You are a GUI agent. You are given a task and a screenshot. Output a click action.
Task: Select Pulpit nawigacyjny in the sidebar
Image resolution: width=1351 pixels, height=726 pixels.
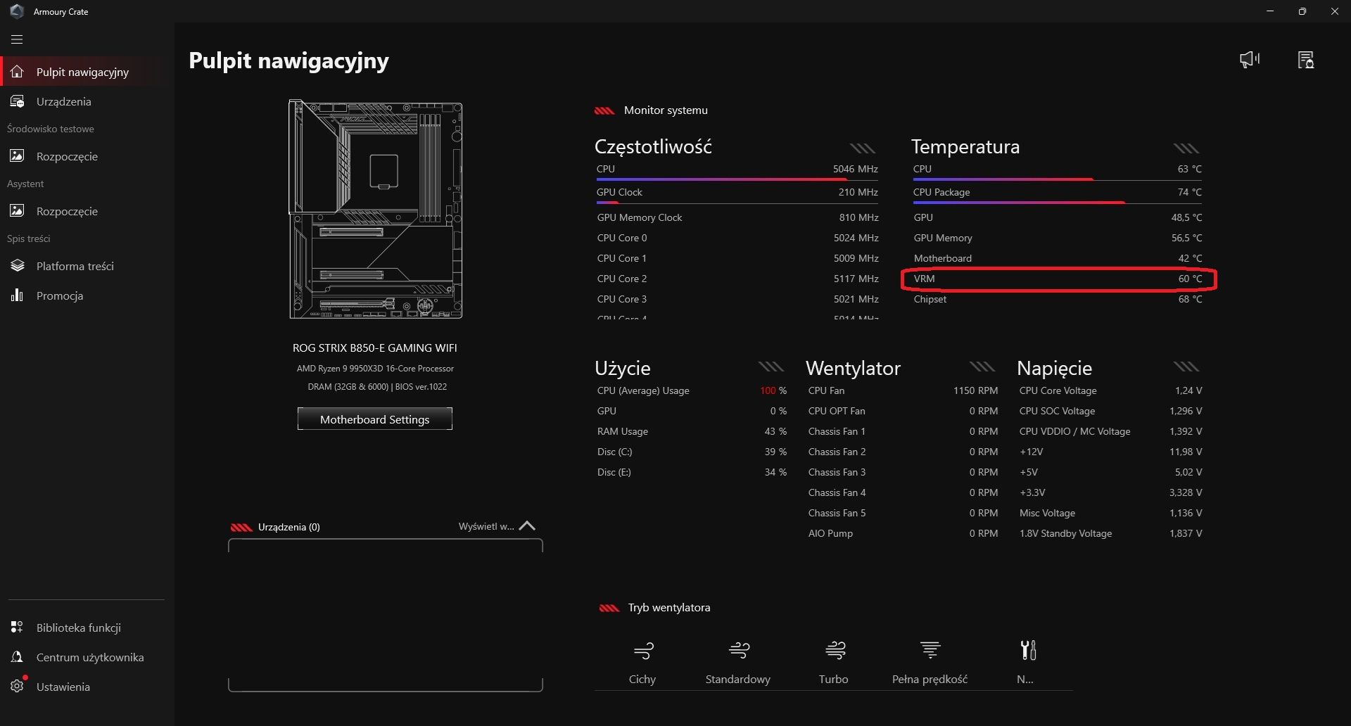(87, 72)
